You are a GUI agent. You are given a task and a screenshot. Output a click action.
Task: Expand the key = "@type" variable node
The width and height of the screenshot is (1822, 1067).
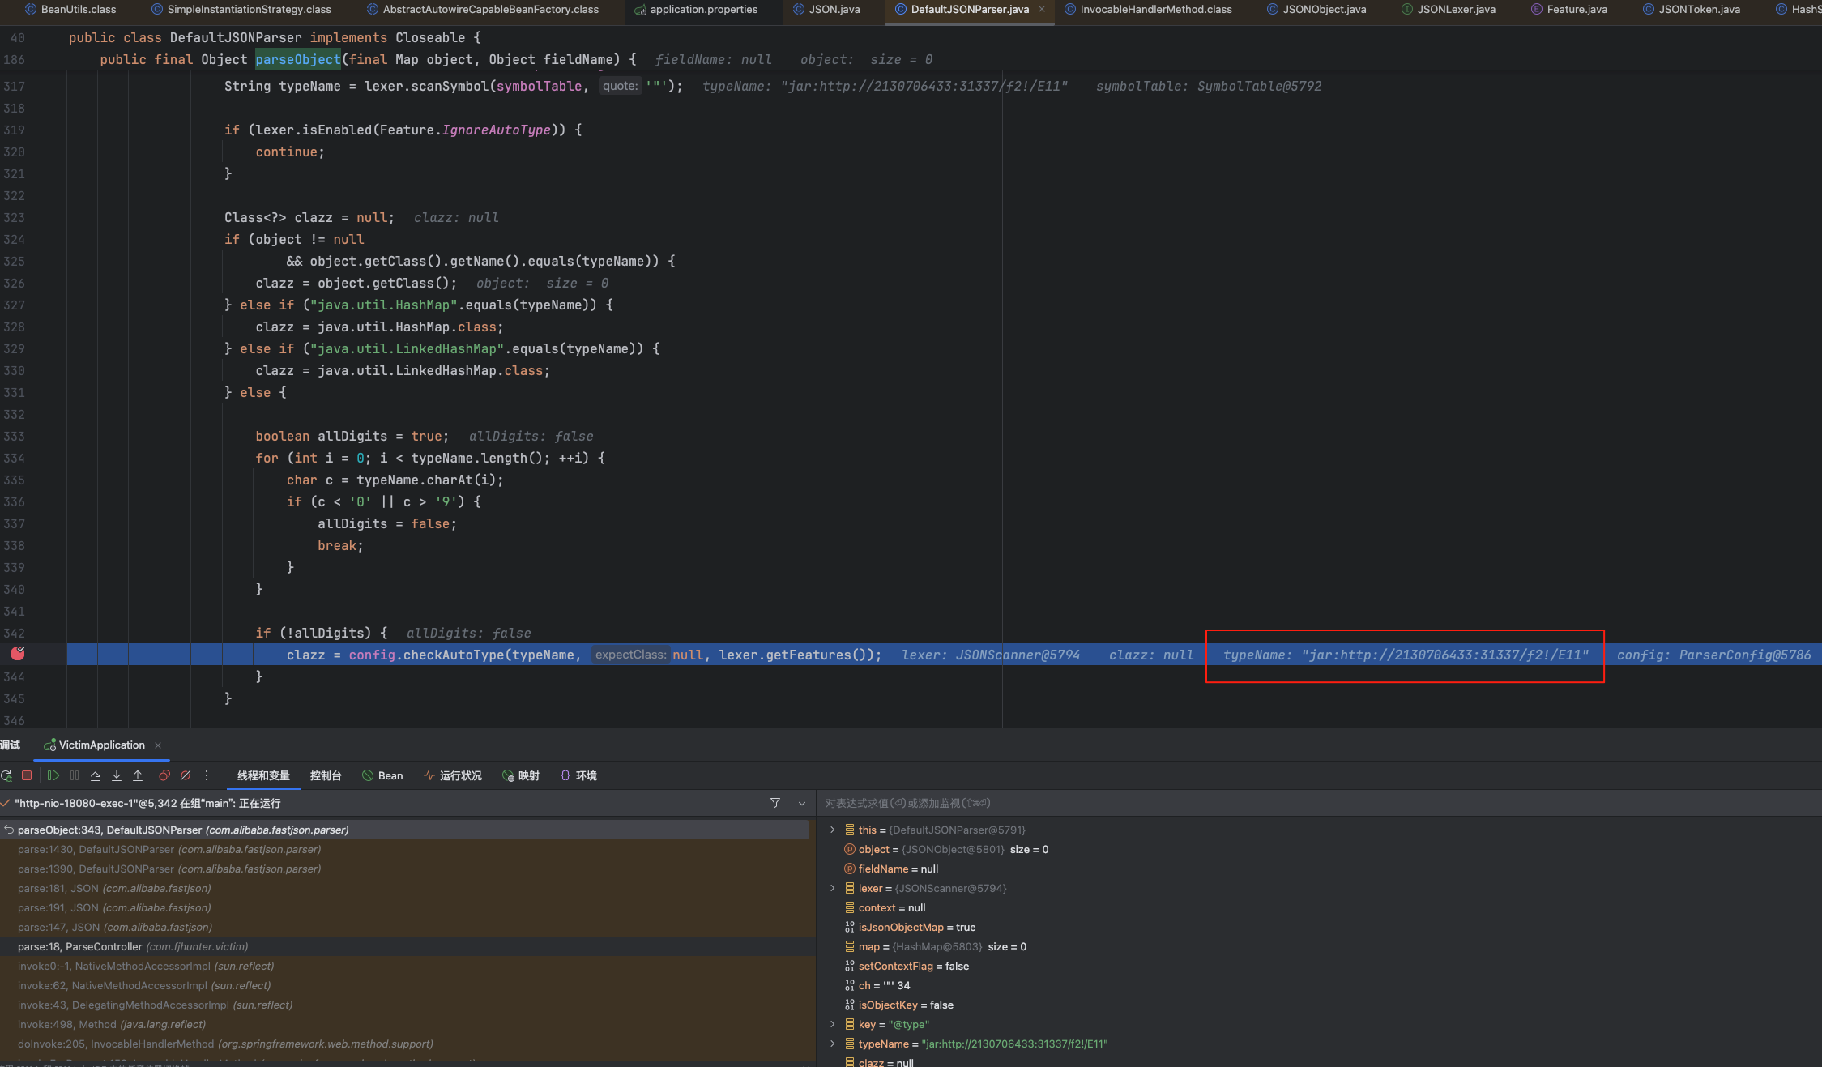tap(832, 1024)
